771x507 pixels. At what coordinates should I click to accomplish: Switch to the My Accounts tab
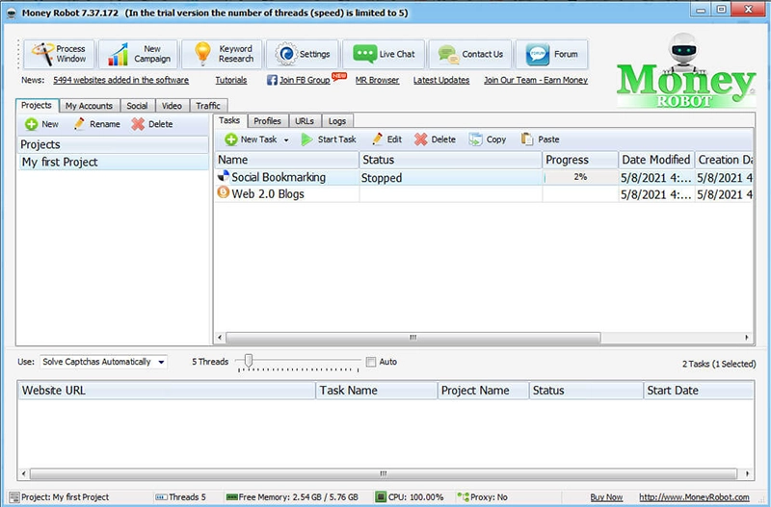point(89,106)
